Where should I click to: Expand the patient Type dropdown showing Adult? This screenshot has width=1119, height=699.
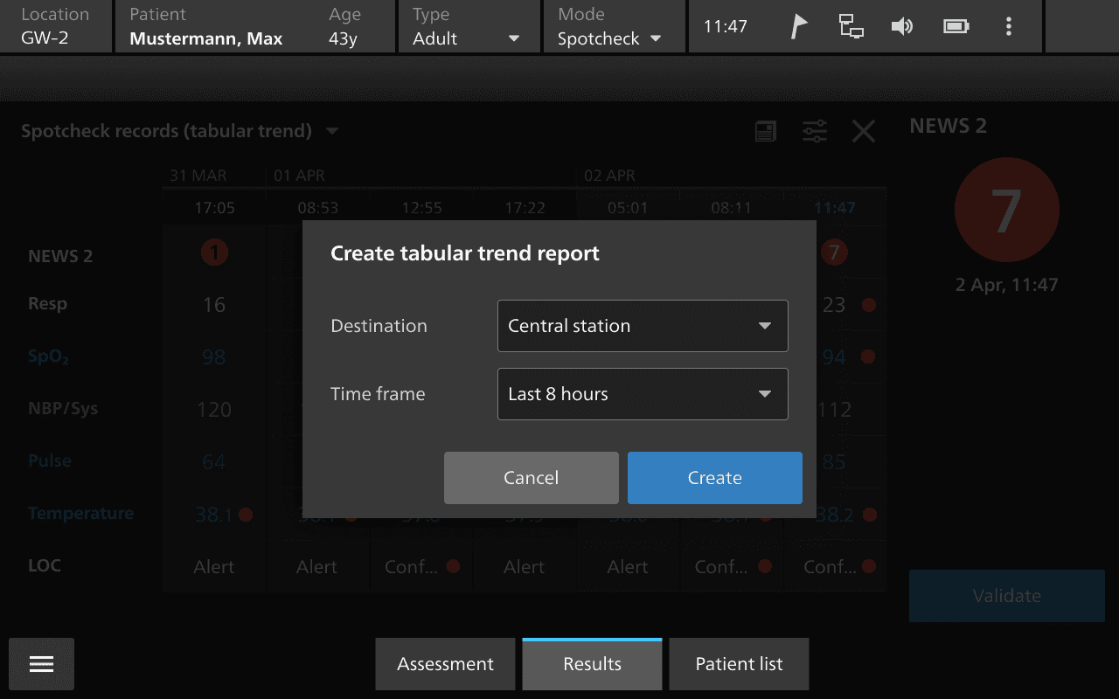tap(469, 27)
